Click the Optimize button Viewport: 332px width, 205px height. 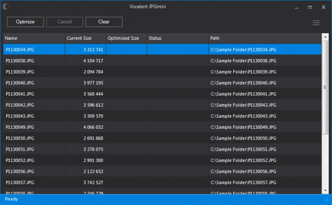[x=25, y=22]
